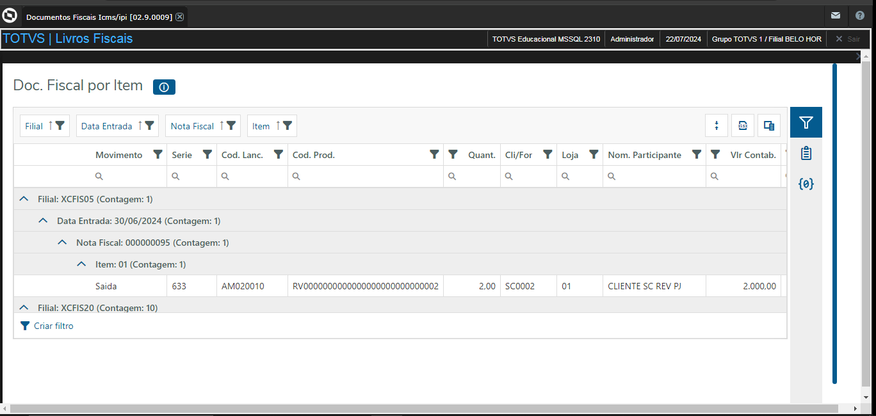Open the column chooser icon

click(x=769, y=125)
